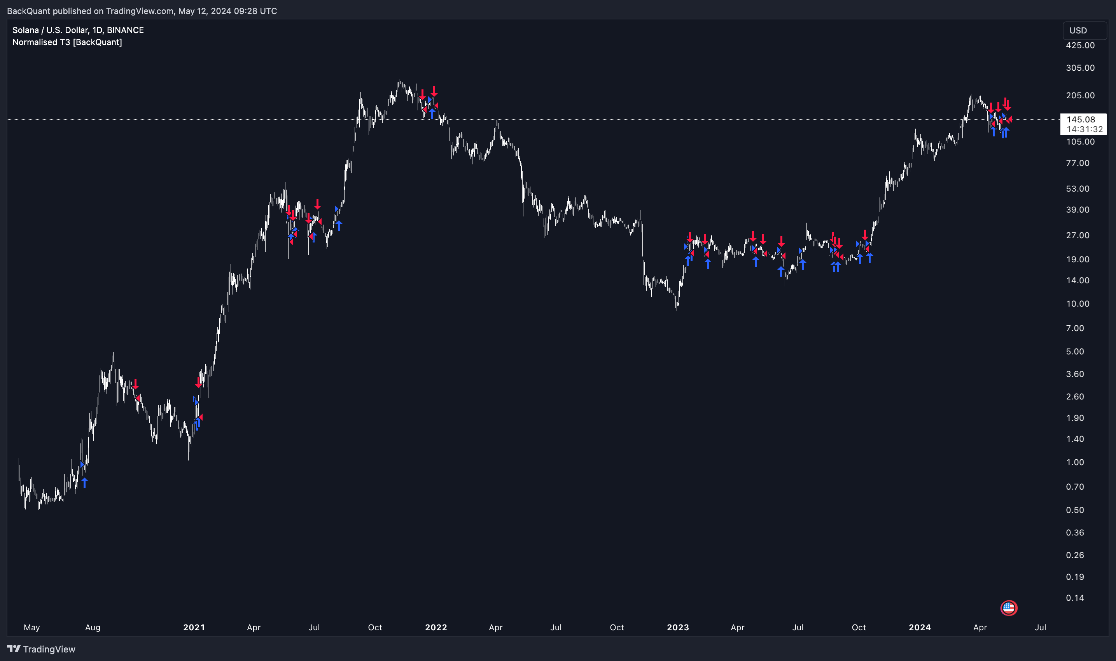The height and width of the screenshot is (661, 1116).
Task: Click the 0.19 price scale label
Action: pyautogui.click(x=1074, y=577)
